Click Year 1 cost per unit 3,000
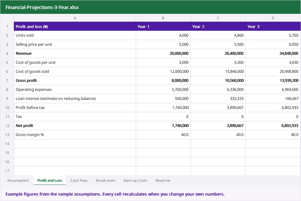Viewport: 301px width, 201px height. pos(163,62)
